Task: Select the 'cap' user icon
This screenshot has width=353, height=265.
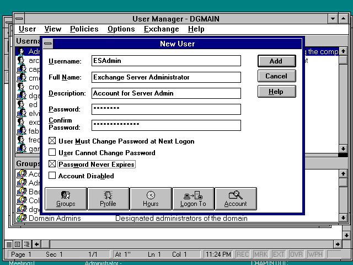Action: (22, 69)
